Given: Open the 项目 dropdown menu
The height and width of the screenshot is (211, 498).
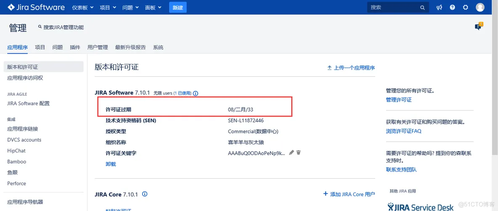Looking at the screenshot, I should pos(108,7).
